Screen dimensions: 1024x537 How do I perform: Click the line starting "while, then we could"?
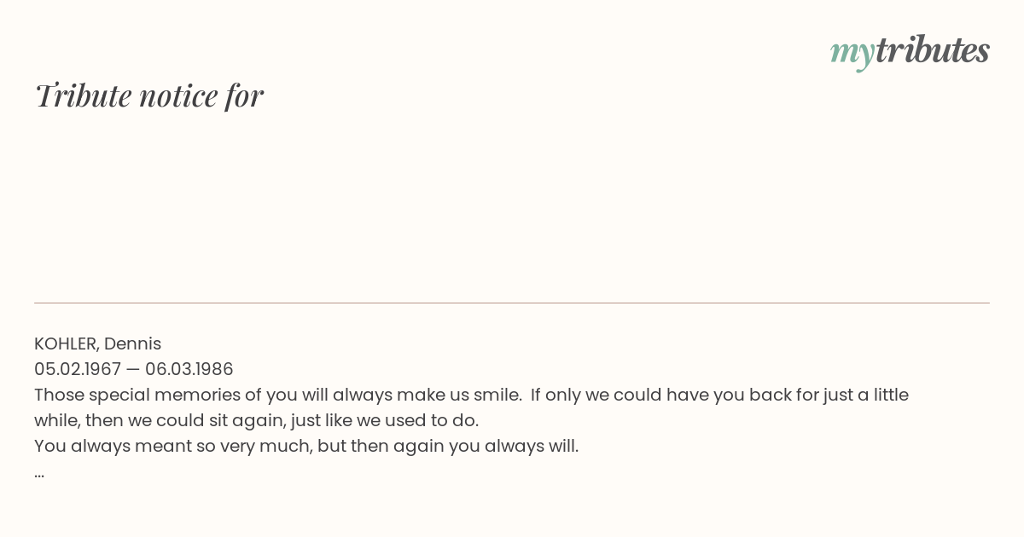(x=256, y=420)
